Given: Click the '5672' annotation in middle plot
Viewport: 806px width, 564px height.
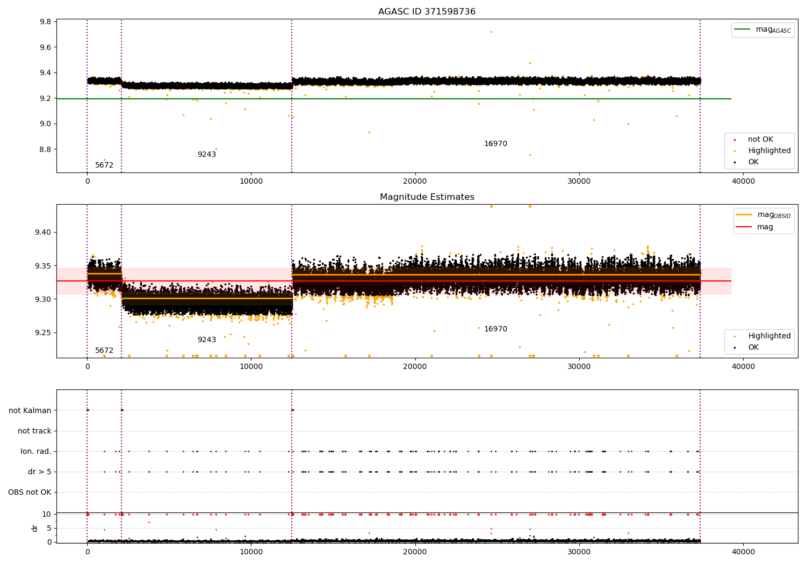Looking at the screenshot, I should click(x=104, y=351).
